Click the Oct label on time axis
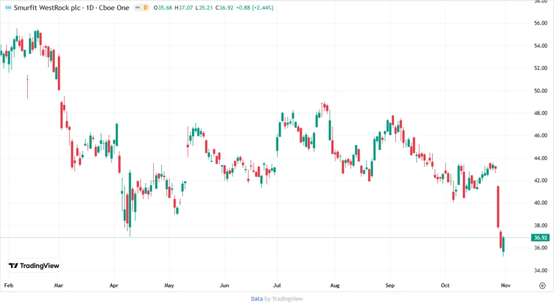The image size is (554, 306). [x=445, y=285]
